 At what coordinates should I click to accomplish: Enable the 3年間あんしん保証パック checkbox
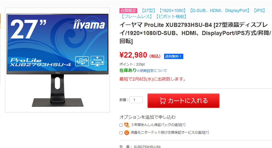coord(121,125)
